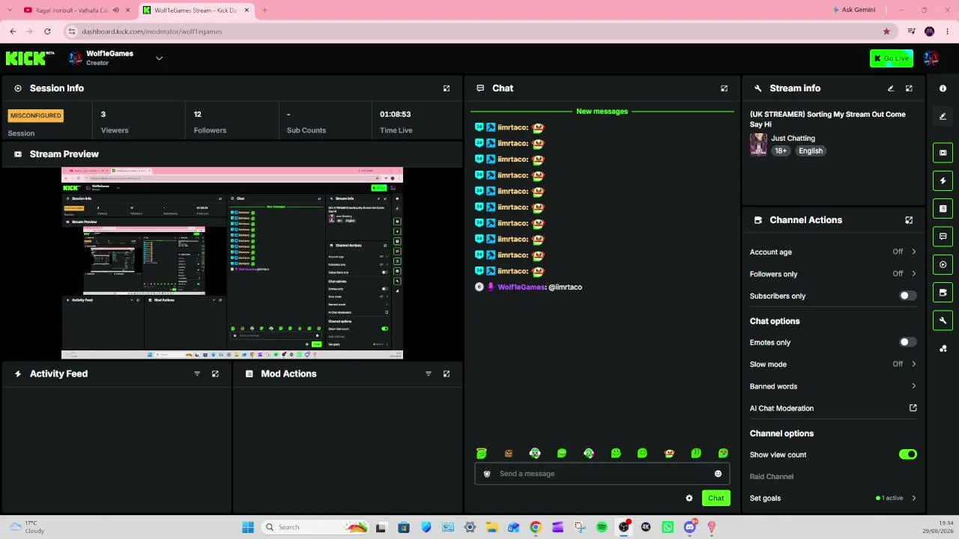Open the AI Chat Moderation external link icon

[x=913, y=408]
